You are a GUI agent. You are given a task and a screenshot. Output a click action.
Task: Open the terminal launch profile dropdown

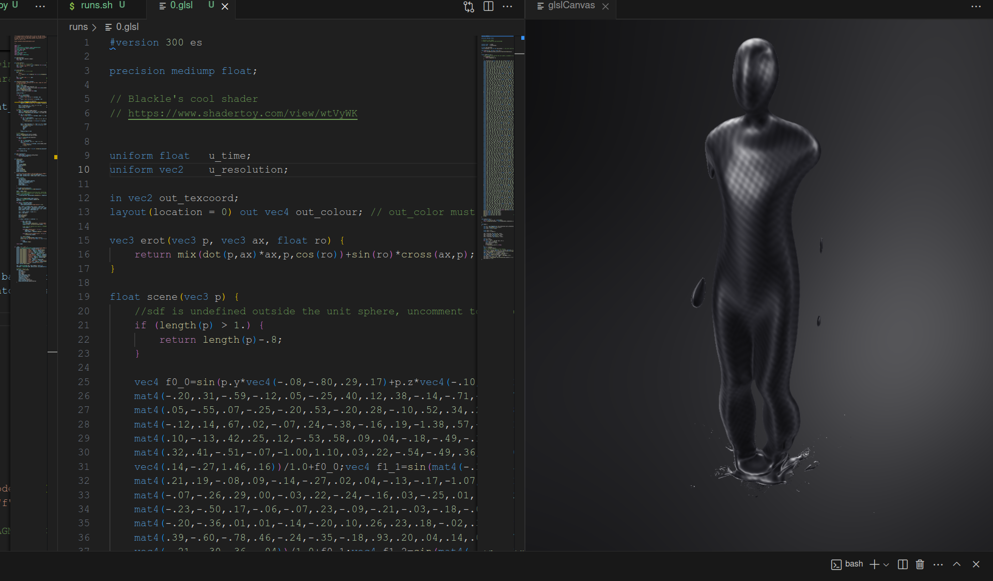886,564
